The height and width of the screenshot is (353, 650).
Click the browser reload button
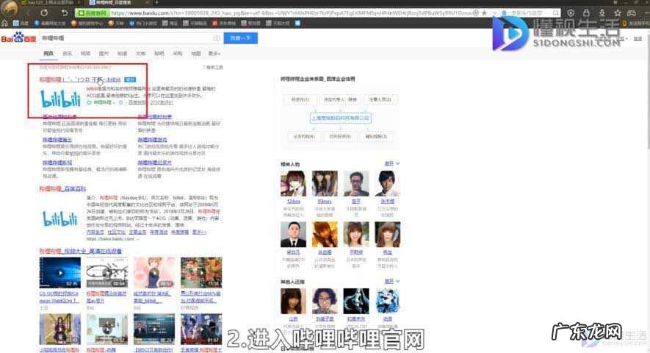[x=44, y=13]
